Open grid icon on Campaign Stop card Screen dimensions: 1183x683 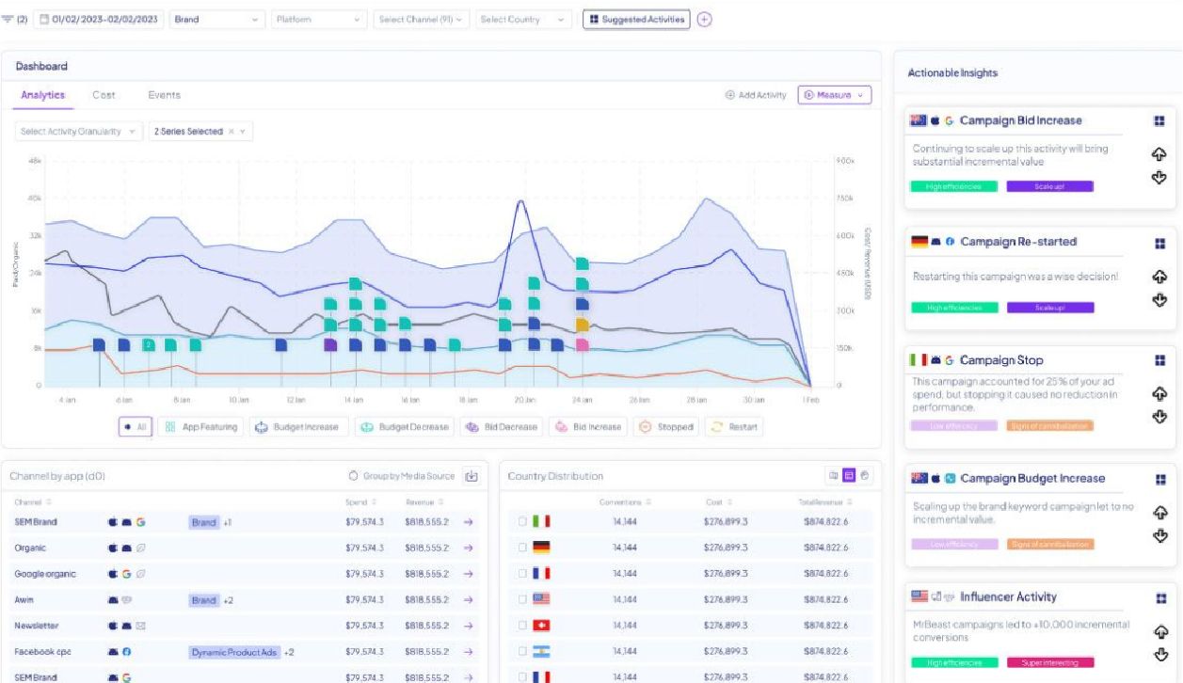click(1159, 360)
